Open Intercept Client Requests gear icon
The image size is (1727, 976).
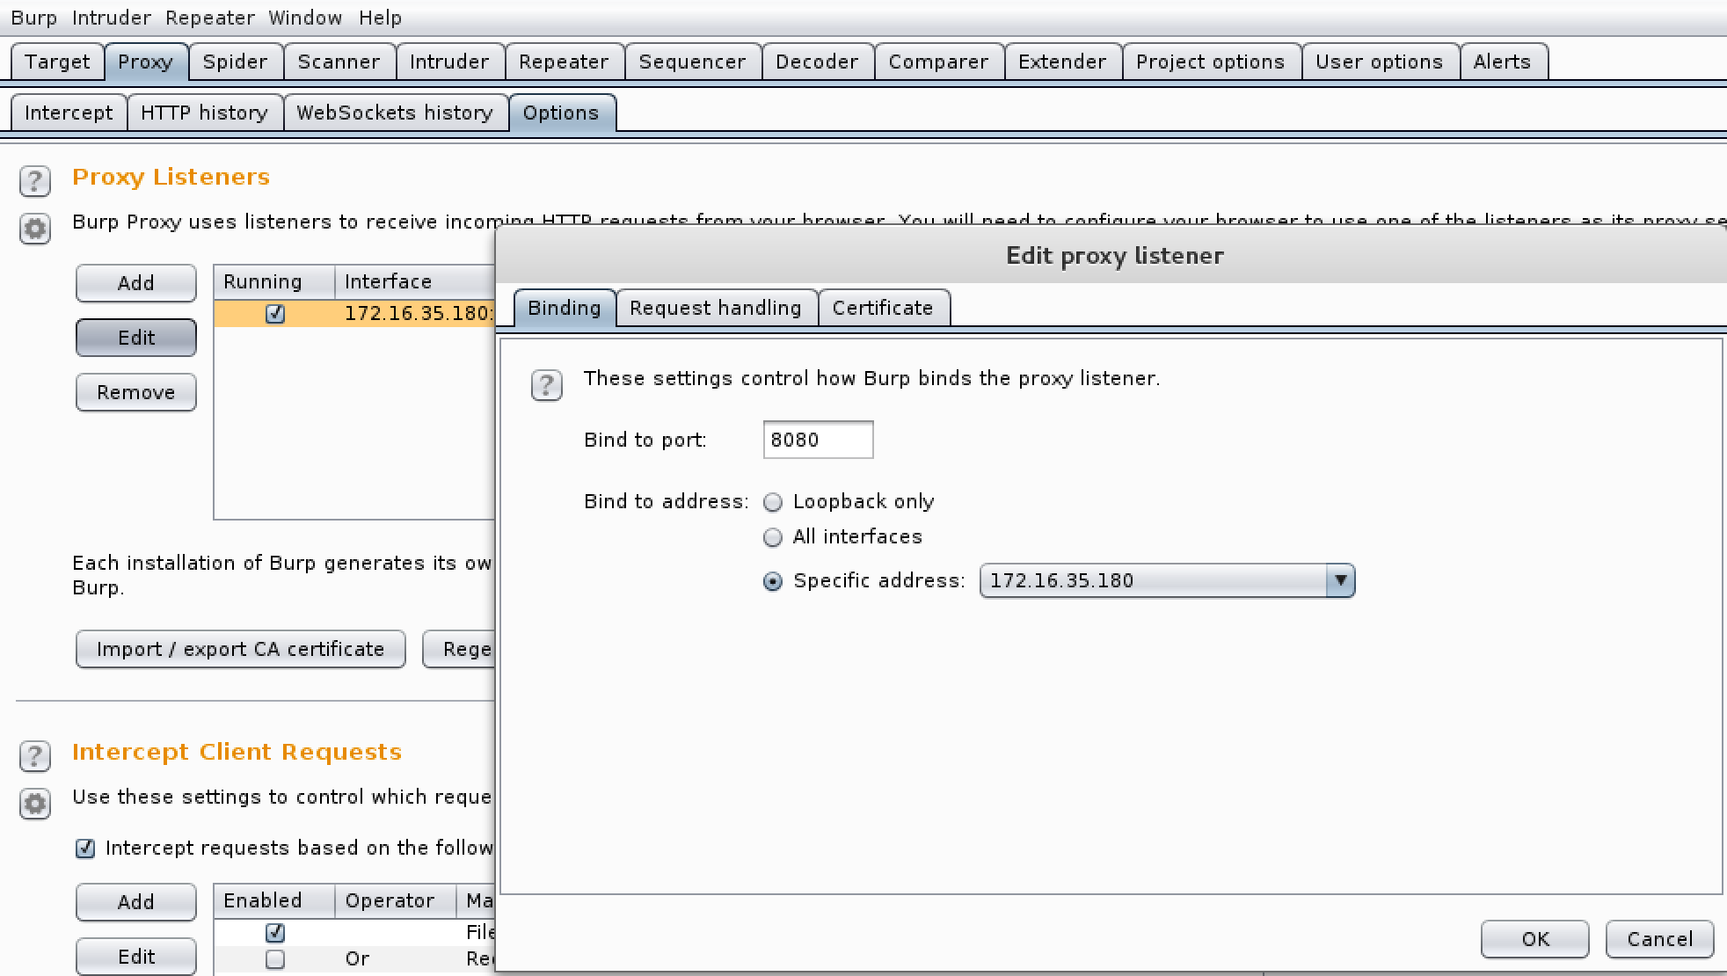click(35, 804)
